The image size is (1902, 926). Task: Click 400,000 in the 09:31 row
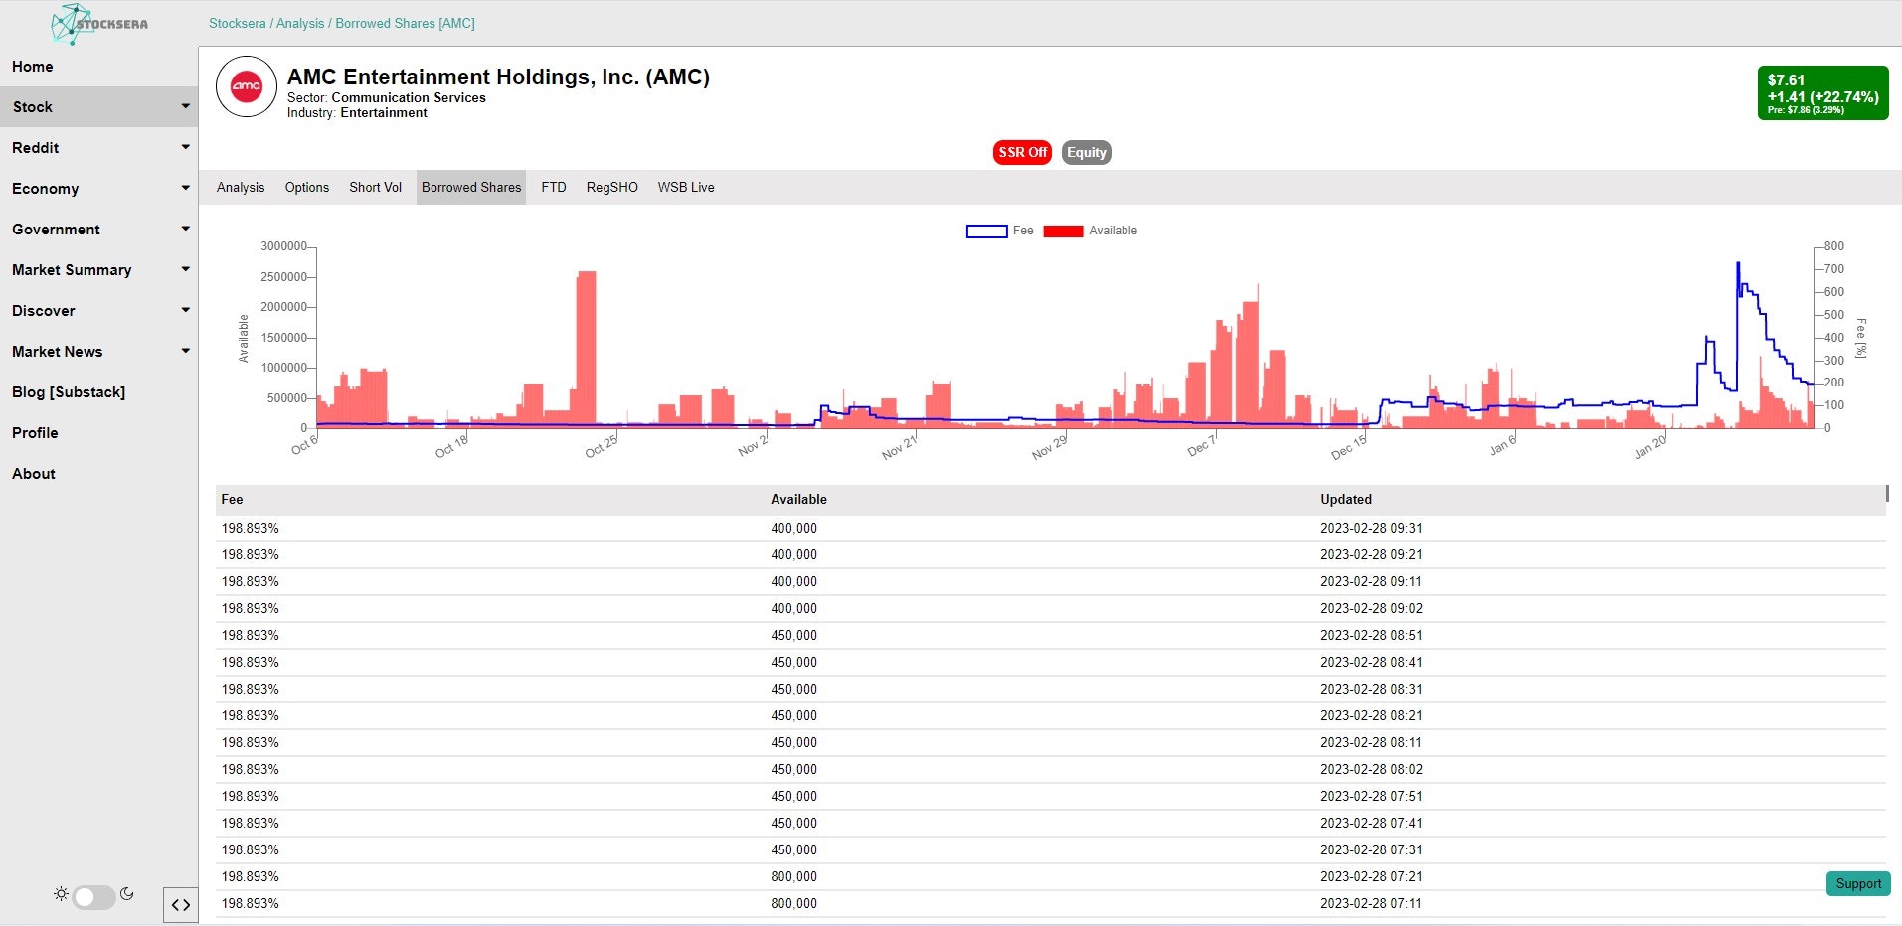coord(793,528)
